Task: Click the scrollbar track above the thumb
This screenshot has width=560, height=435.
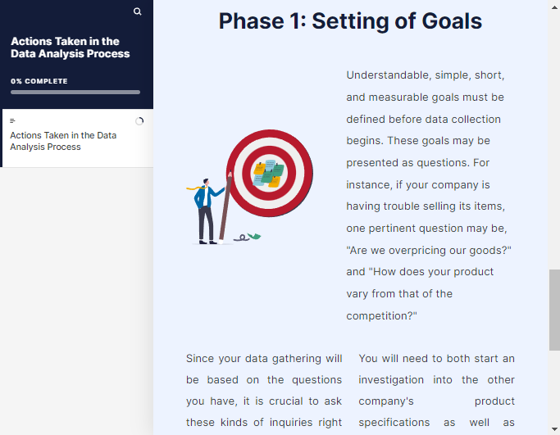Action: [554, 140]
